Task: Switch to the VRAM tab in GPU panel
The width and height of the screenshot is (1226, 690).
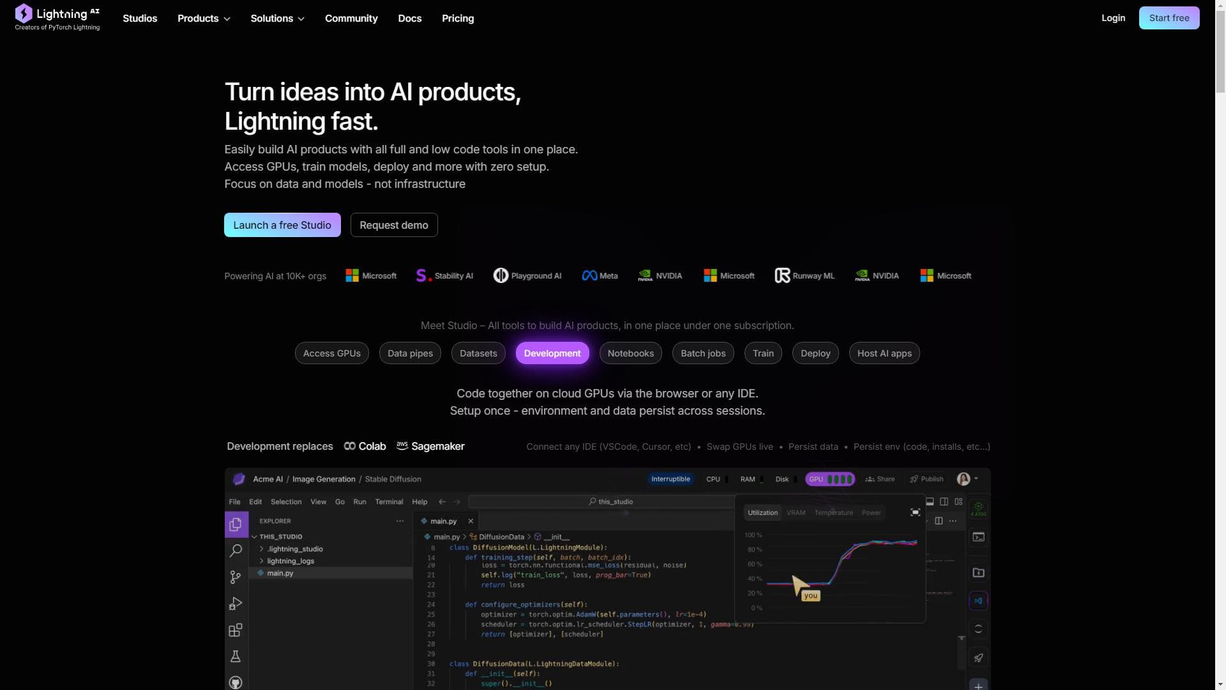Action: [796, 512]
